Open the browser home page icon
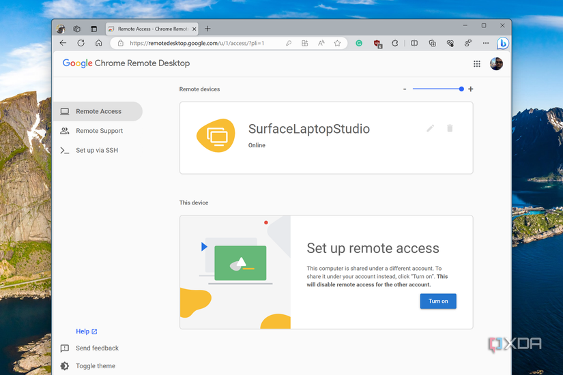 [x=98, y=43]
